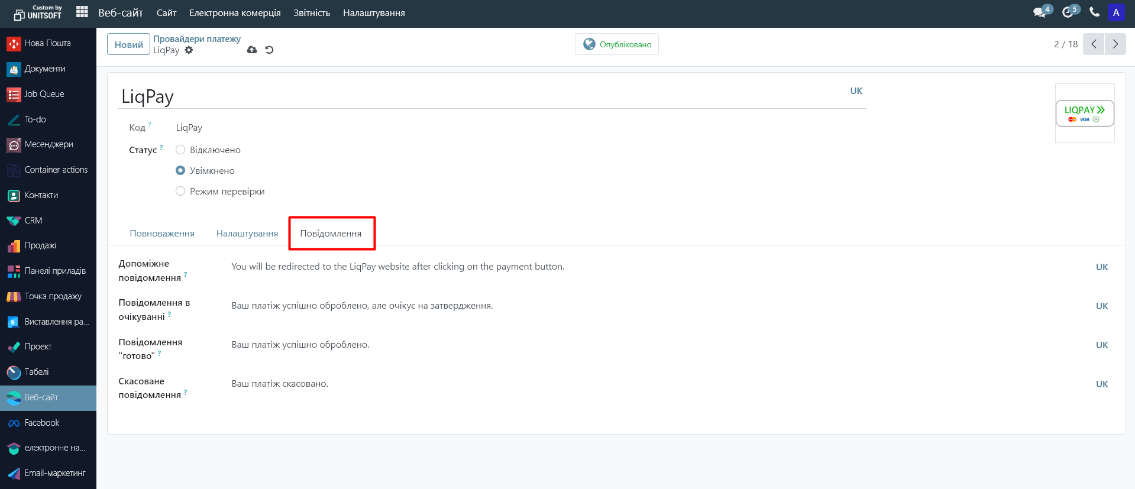Viewport: 1135px width, 489px height.
Task: Click the gear actions icon near LiqPay
Action: point(189,50)
